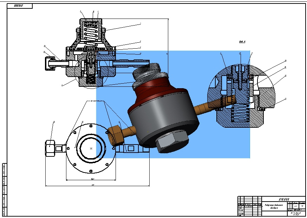Select the inner horizontal dimension below plan view
The width and height of the screenshot is (307, 218).
coord(91,180)
